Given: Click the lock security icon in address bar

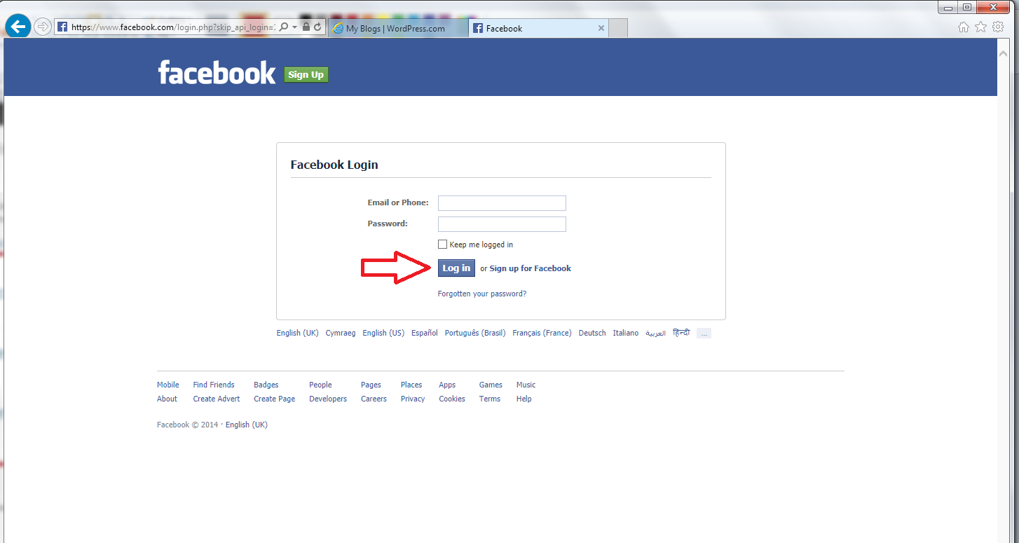Looking at the screenshot, I should tap(306, 27).
